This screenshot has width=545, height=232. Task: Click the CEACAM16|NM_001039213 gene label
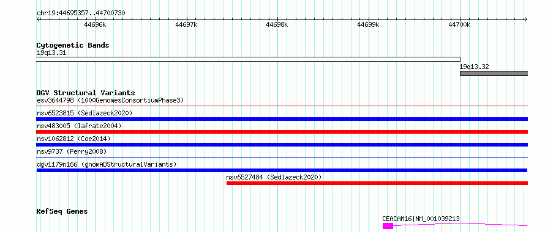tap(421, 219)
